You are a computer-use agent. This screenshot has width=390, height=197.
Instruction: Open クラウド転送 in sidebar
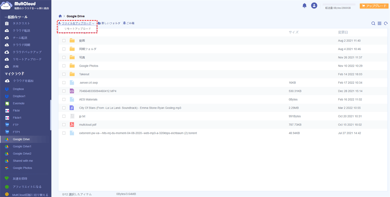click(21, 31)
